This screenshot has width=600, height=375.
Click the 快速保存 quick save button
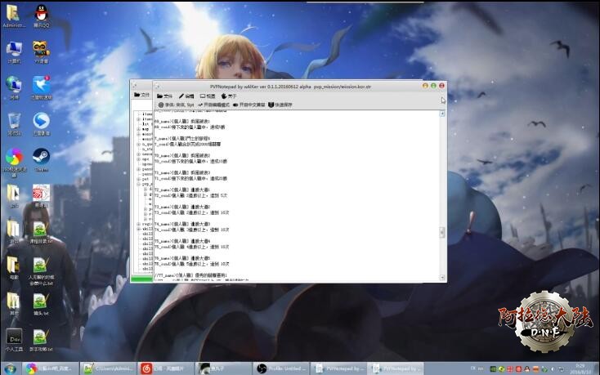[280, 105]
